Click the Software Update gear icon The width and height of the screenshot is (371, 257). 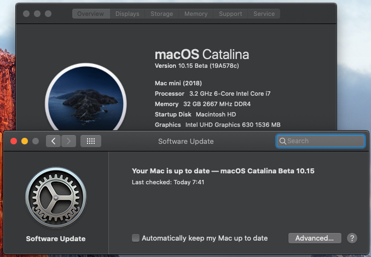[56, 197]
